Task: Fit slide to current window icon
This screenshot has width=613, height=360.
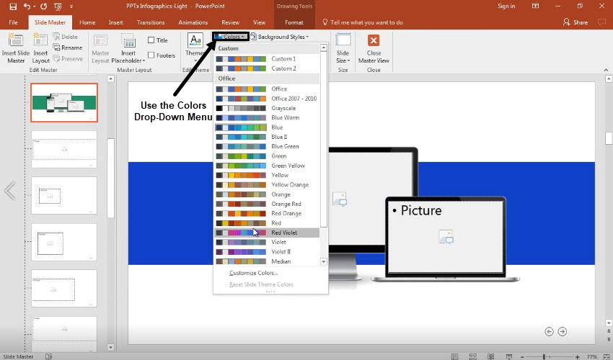Action: pos(607,356)
